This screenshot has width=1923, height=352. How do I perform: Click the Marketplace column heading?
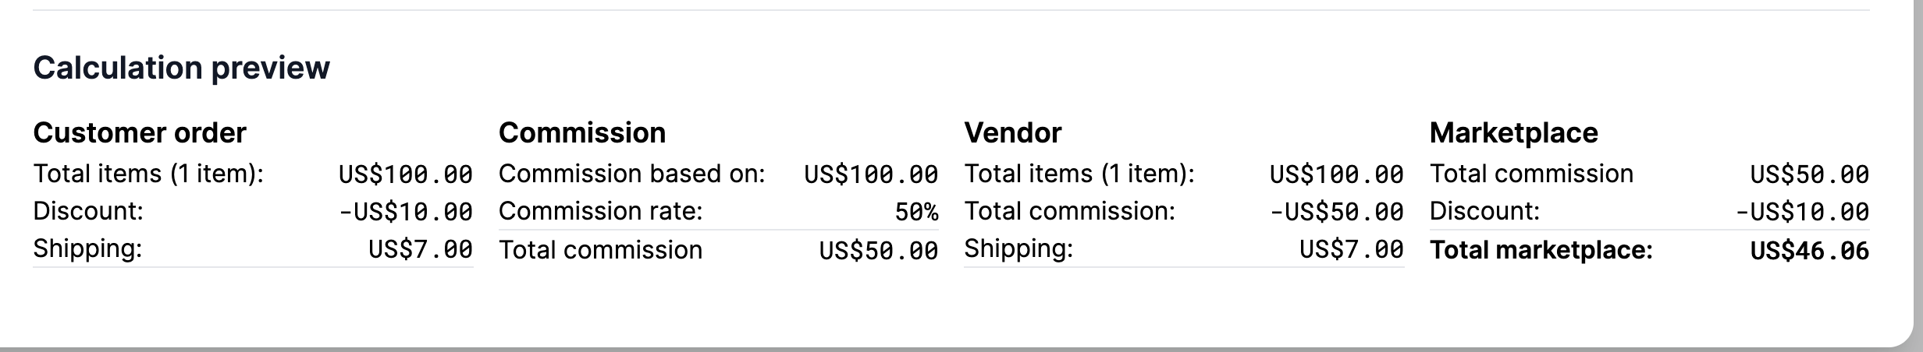(x=1513, y=133)
